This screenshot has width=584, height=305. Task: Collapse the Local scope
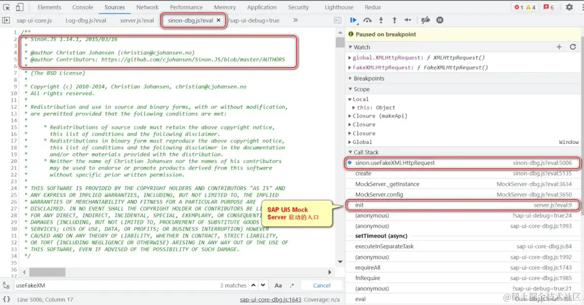click(350, 99)
